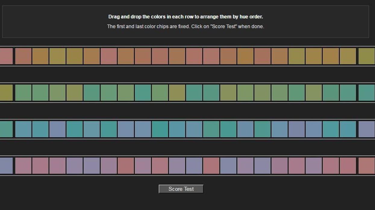This screenshot has width=375, height=210.
Task: Pick the first movable chip in the fourth row
Action: 23,166
